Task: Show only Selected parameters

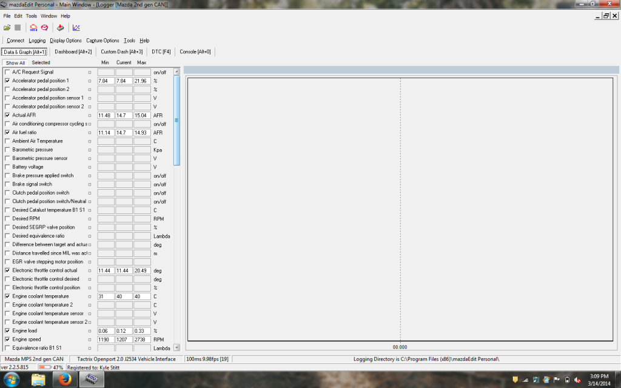Action: pyautogui.click(x=41, y=62)
